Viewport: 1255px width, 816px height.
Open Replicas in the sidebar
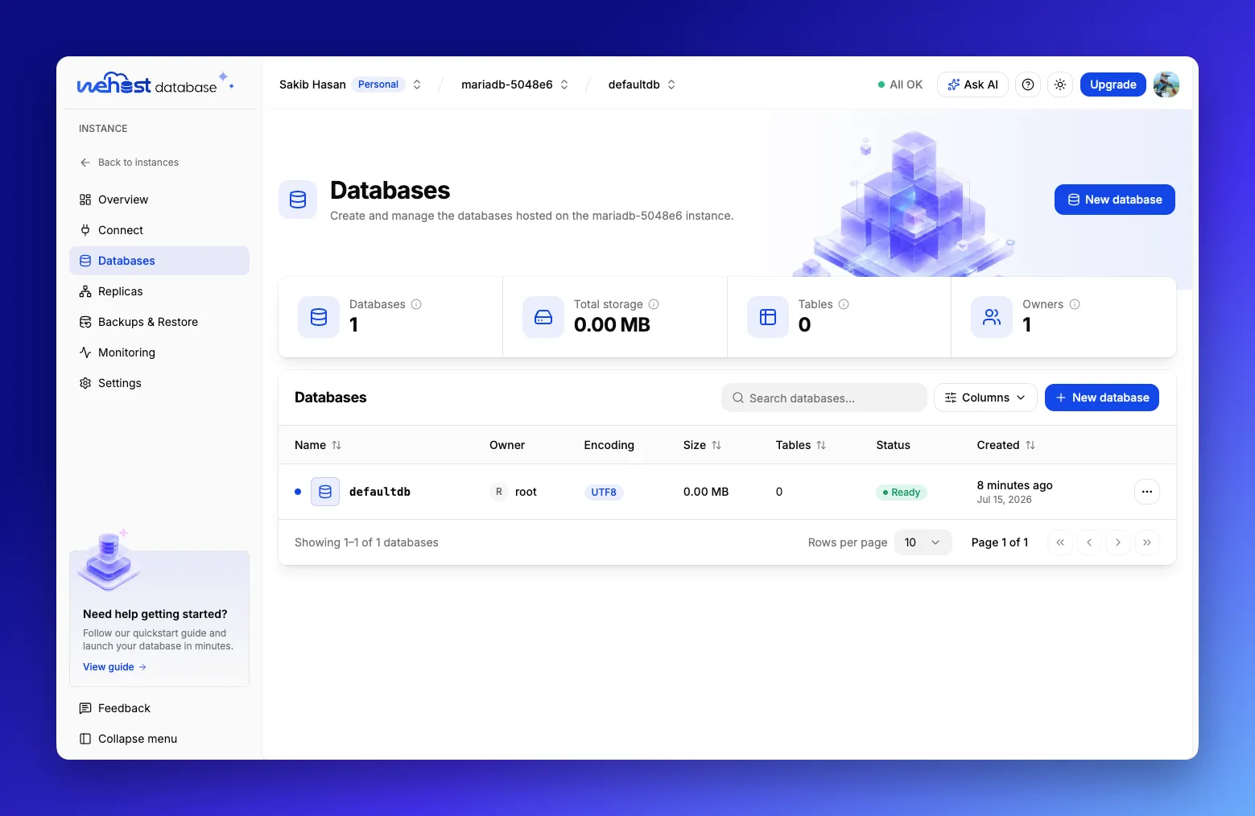(159, 291)
